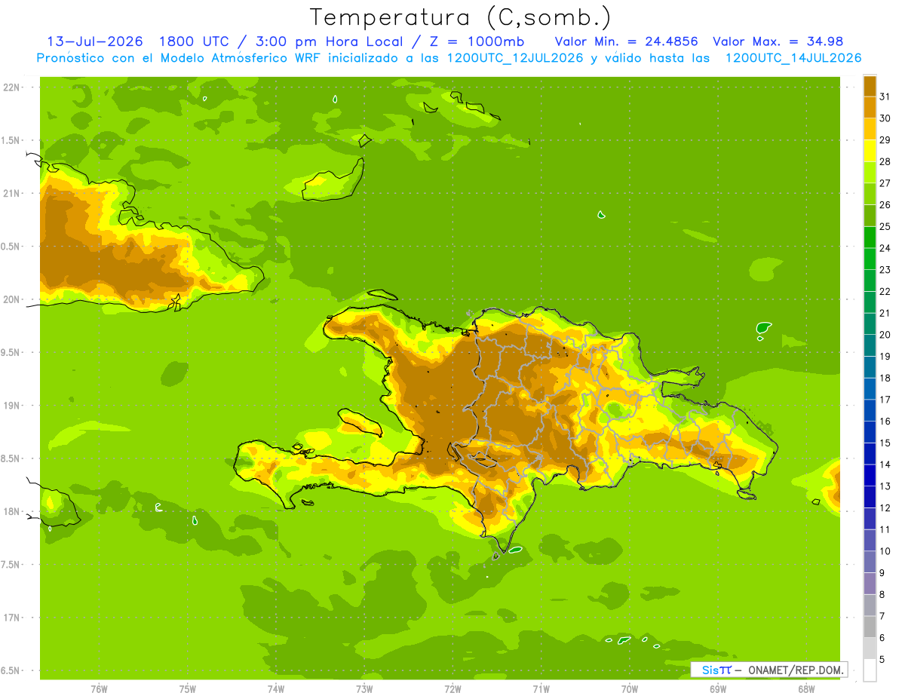Click the colorbar label "9"
Image resolution: width=905 pixels, height=699 pixels.
click(x=882, y=573)
